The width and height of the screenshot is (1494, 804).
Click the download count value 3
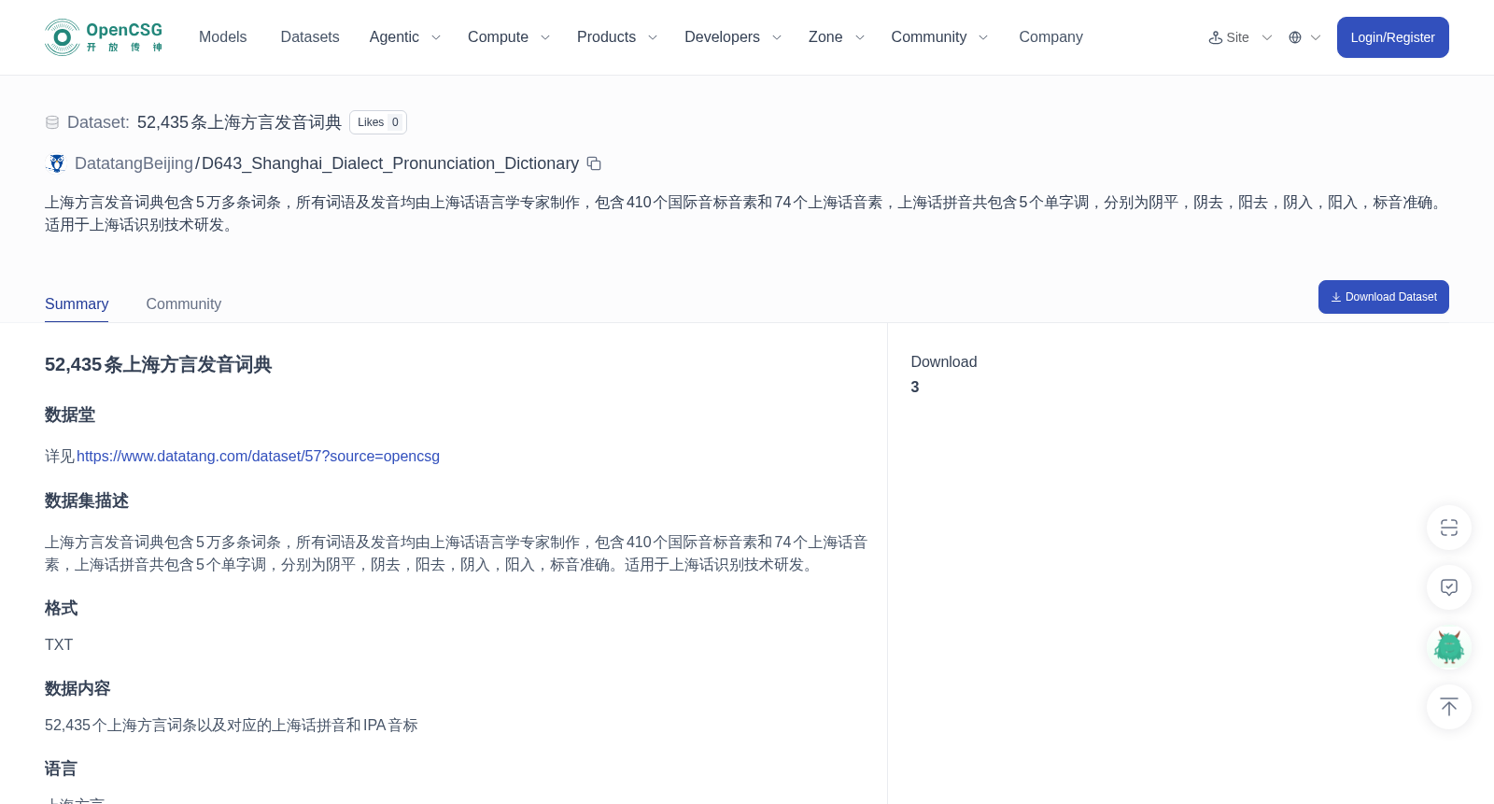click(915, 388)
